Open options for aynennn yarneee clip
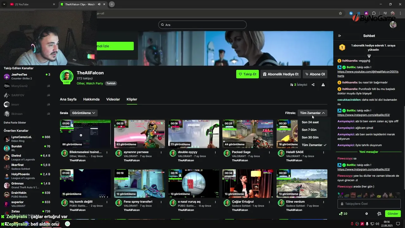The height and width of the screenshot is (228, 405). [161, 152]
